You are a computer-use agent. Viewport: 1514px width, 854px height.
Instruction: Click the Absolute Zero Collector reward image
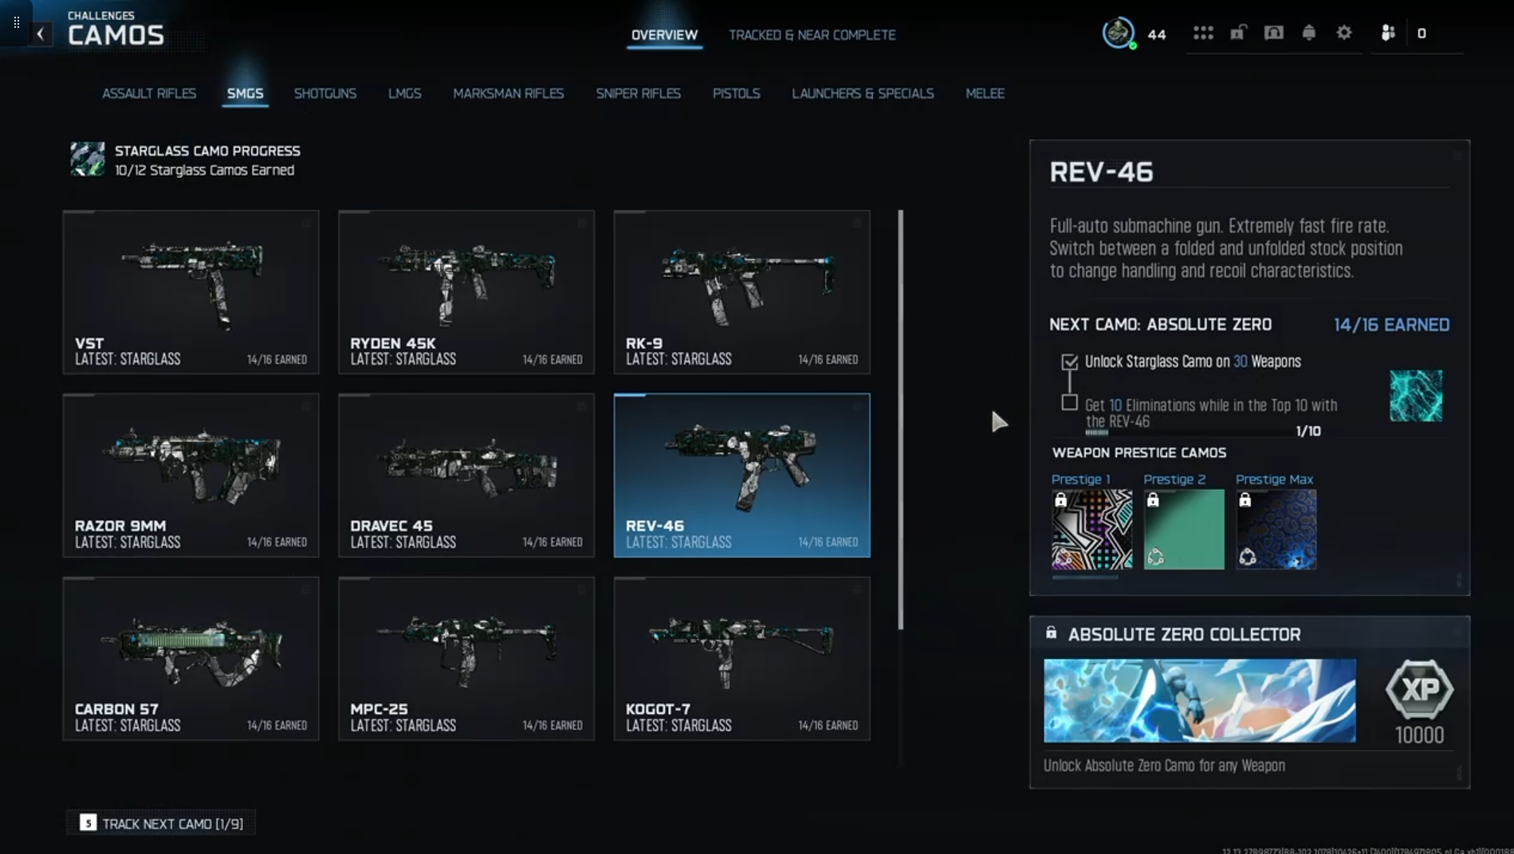tap(1200, 701)
